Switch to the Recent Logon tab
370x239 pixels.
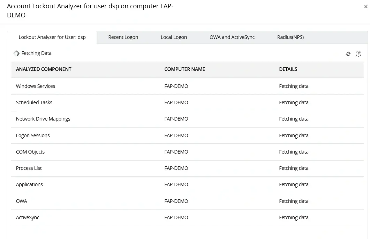click(x=123, y=37)
